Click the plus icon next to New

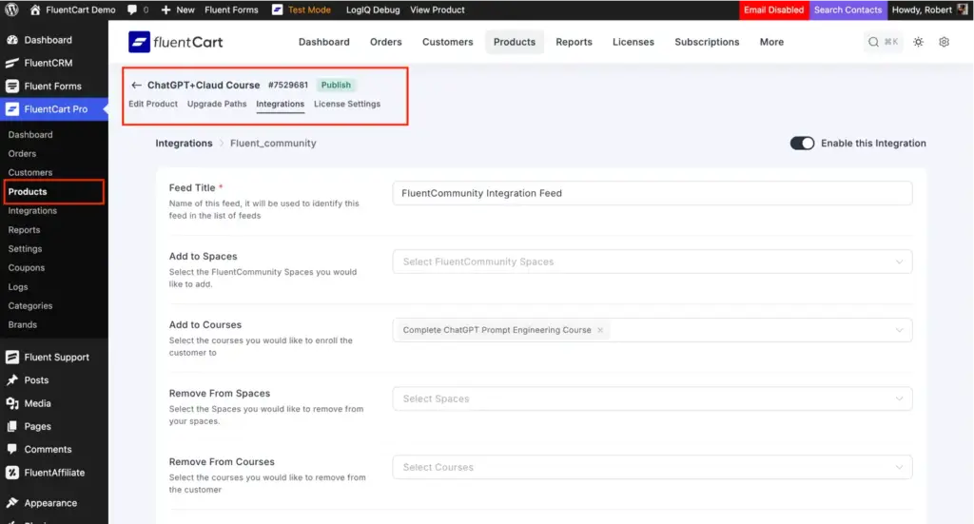(166, 10)
